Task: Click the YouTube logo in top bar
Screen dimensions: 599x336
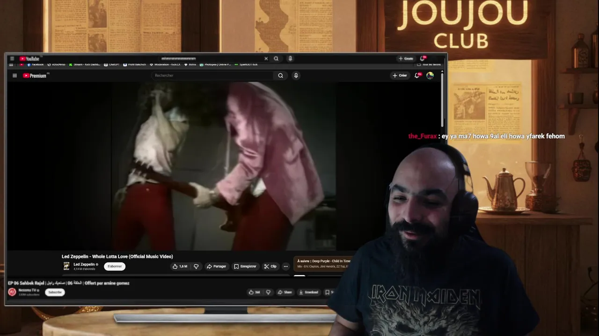Action: pyautogui.click(x=29, y=59)
